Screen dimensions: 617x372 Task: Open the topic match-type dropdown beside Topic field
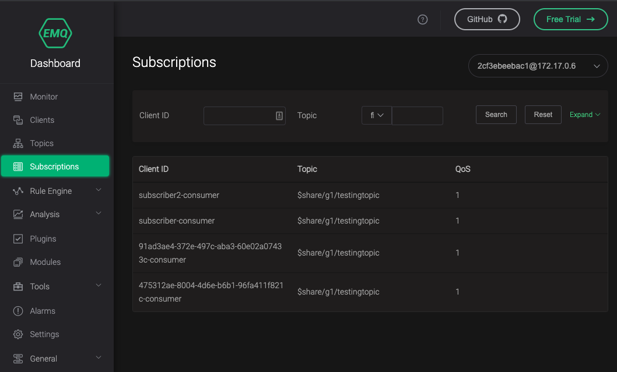[x=376, y=115]
